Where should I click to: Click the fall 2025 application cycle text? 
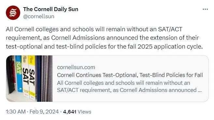pyautogui.click(x=165, y=47)
